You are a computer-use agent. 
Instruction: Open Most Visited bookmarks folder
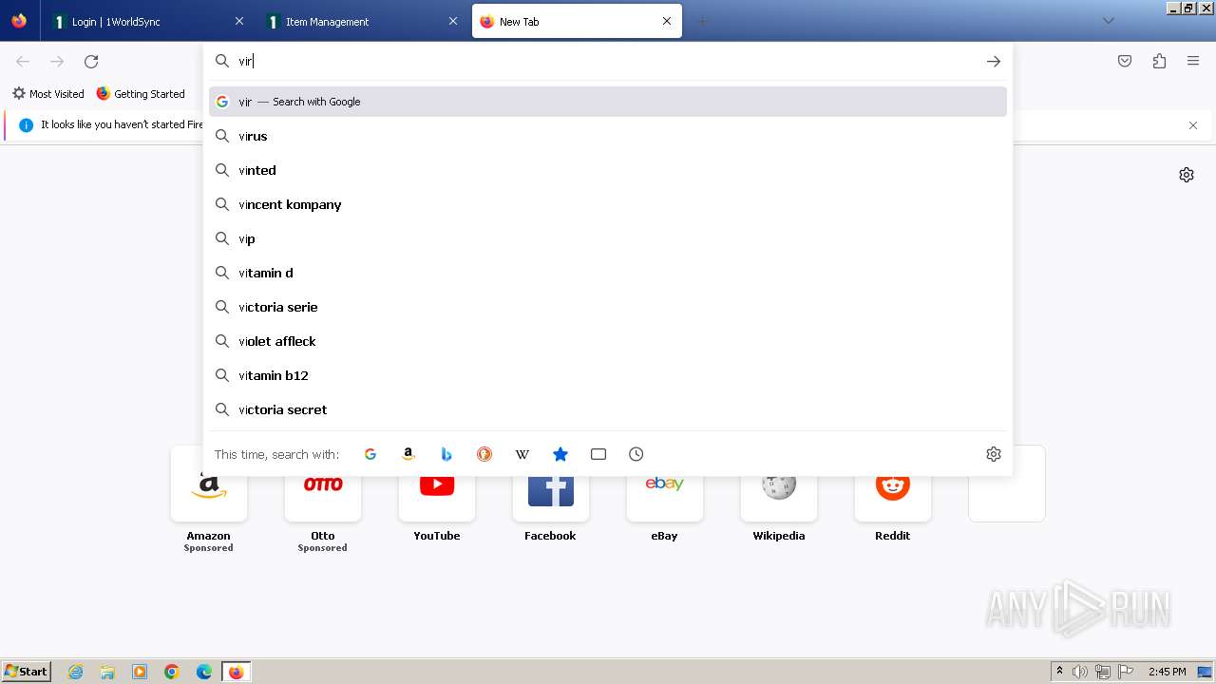[48, 93]
